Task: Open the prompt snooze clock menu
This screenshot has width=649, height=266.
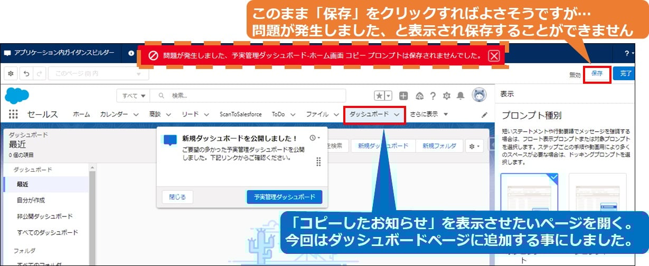Action: pyautogui.click(x=315, y=138)
